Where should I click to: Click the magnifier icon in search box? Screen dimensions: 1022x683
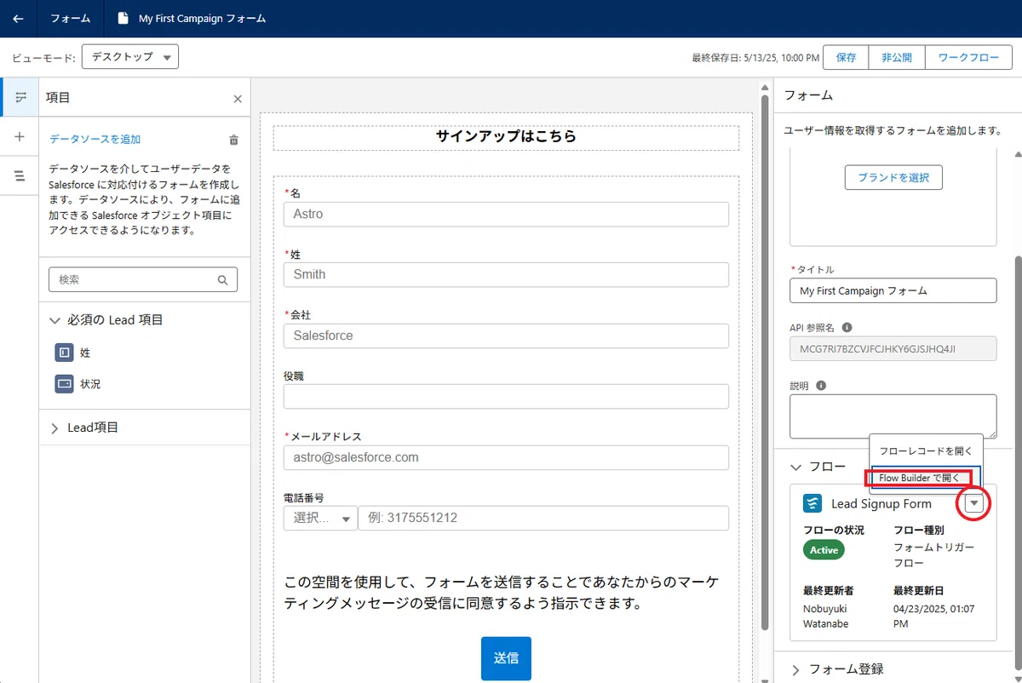click(223, 279)
